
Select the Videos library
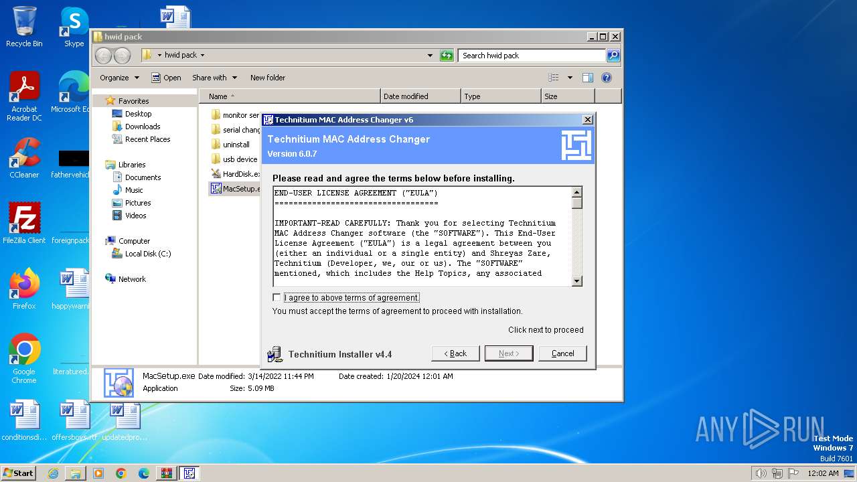point(135,216)
